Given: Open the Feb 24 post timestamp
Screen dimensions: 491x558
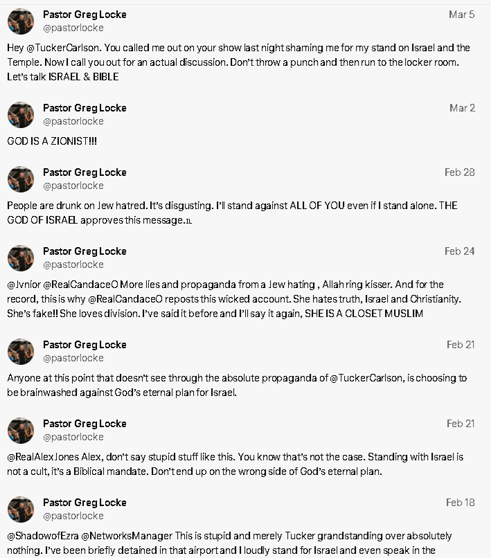Looking at the screenshot, I should (x=460, y=251).
